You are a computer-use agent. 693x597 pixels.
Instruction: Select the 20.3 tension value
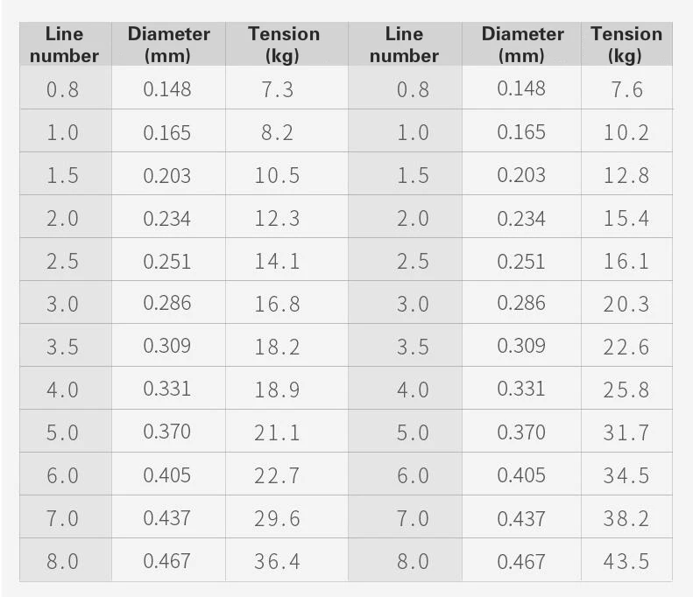626,304
